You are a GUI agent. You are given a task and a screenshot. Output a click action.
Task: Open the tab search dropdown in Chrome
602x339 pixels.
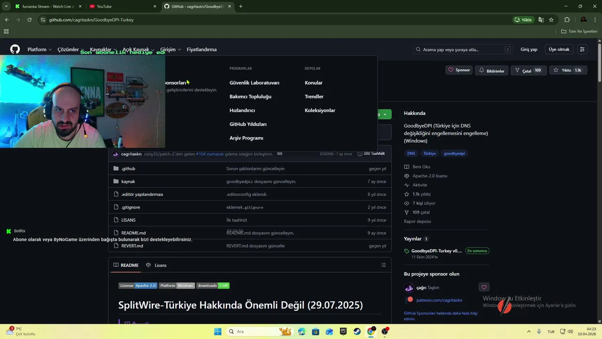6,6
